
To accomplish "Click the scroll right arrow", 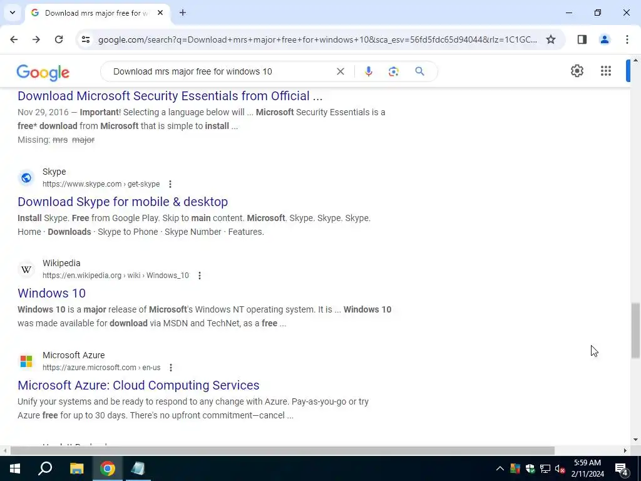I will (x=625, y=451).
